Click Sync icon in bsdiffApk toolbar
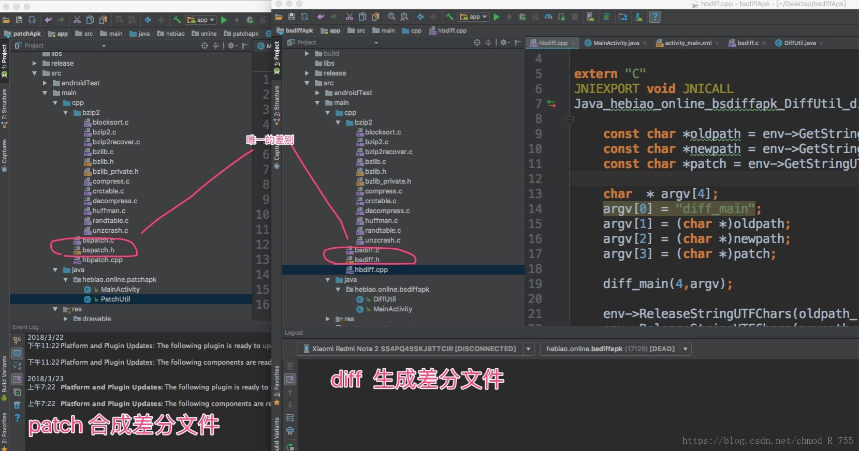This screenshot has width=859, height=451. (304, 17)
